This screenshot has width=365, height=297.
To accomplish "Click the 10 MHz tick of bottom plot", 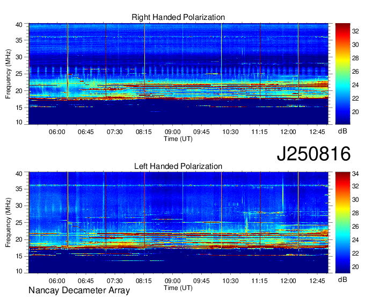I will pyautogui.click(x=19, y=271).
